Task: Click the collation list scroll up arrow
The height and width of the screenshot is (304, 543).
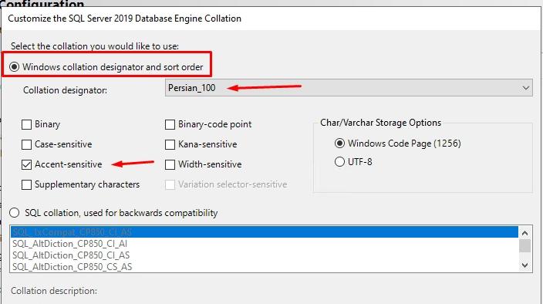Action: [525, 233]
